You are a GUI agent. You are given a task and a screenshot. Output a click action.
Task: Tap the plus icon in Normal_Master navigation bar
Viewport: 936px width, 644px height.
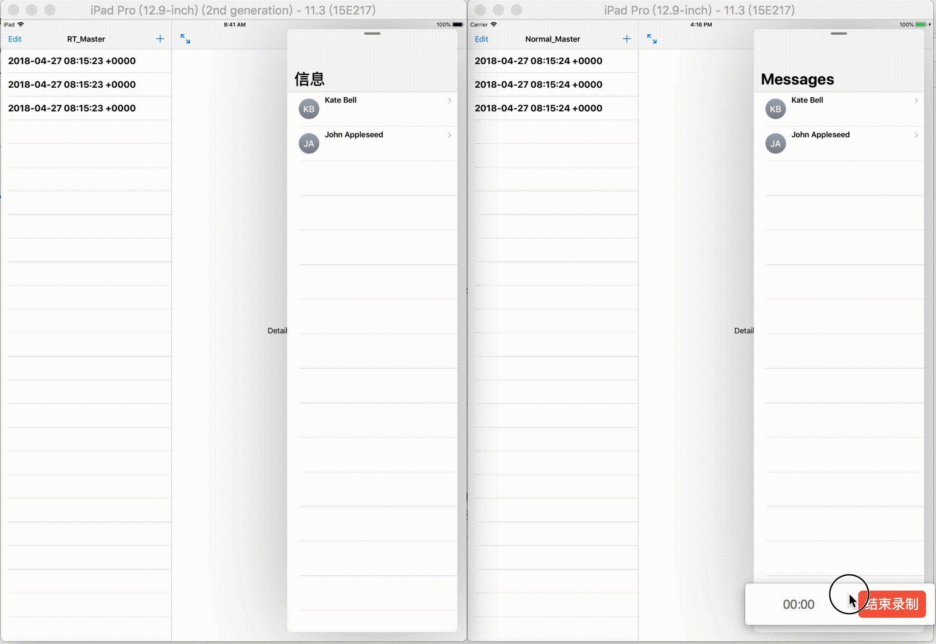click(627, 39)
